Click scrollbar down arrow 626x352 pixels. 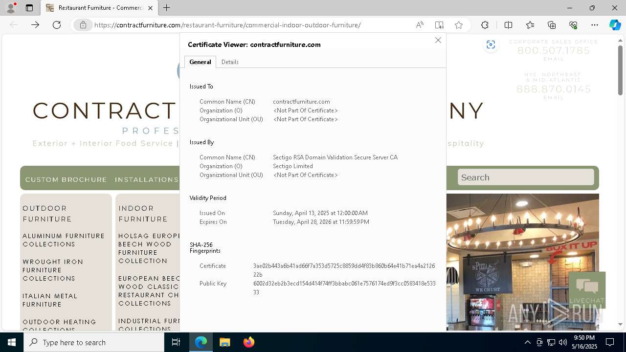[x=620, y=324]
